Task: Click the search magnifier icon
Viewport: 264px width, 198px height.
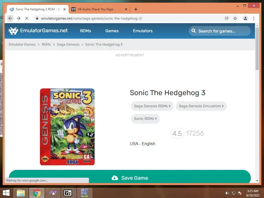Action: click(194, 31)
